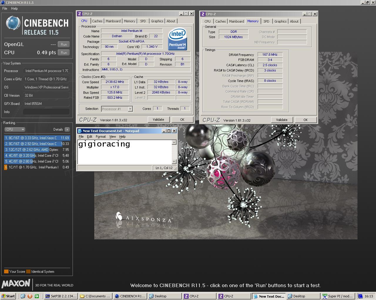Select ranking entry 8C/16T @ 3.33 GHz
The height and width of the screenshot is (300, 376).
(x=37, y=138)
